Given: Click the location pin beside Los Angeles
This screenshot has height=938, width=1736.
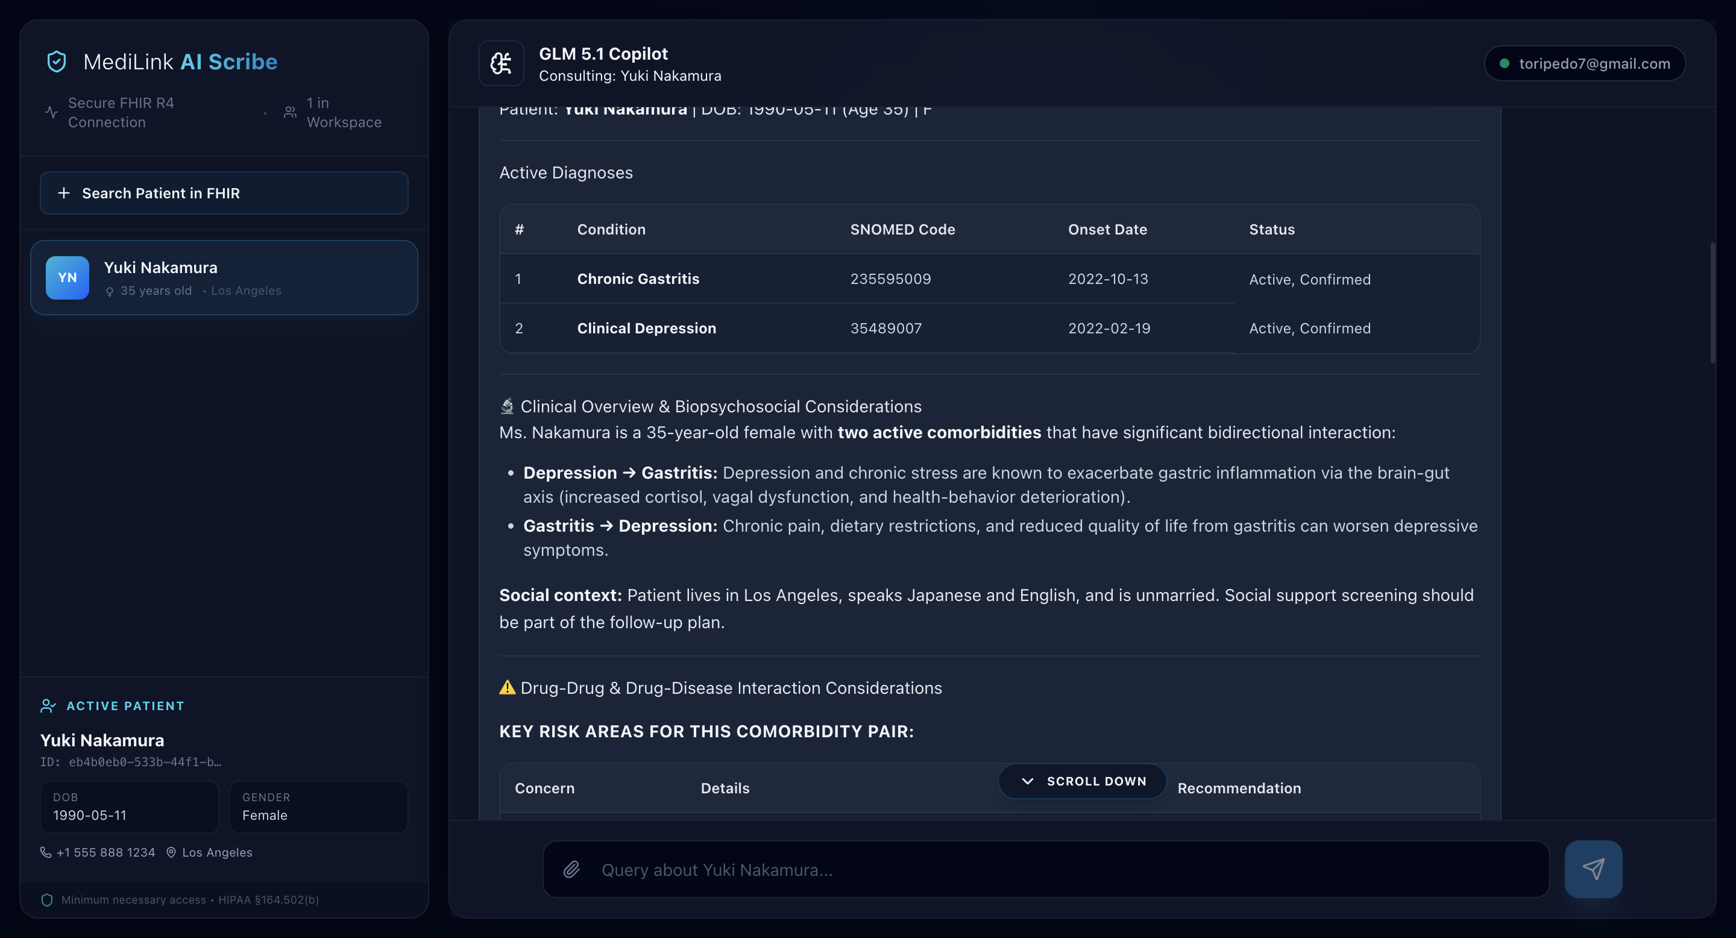Looking at the screenshot, I should 171,852.
